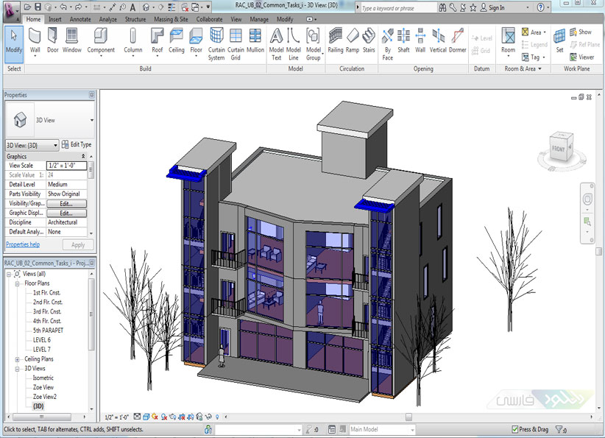Expand the Ceiling Plans tree node
The height and width of the screenshot is (438, 605).
[17, 359]
